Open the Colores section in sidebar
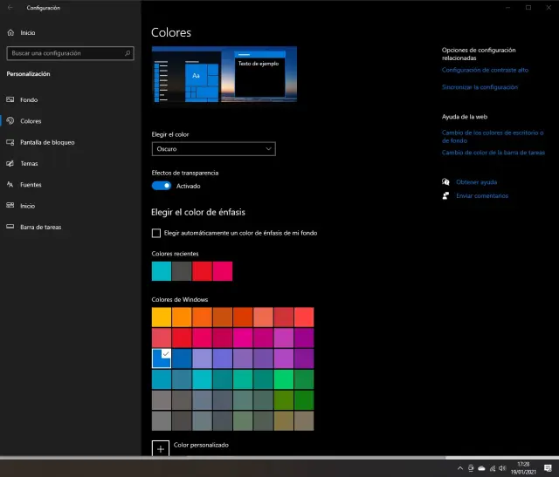This screenshot has width=559, height=477. click(x=31, y=121)
